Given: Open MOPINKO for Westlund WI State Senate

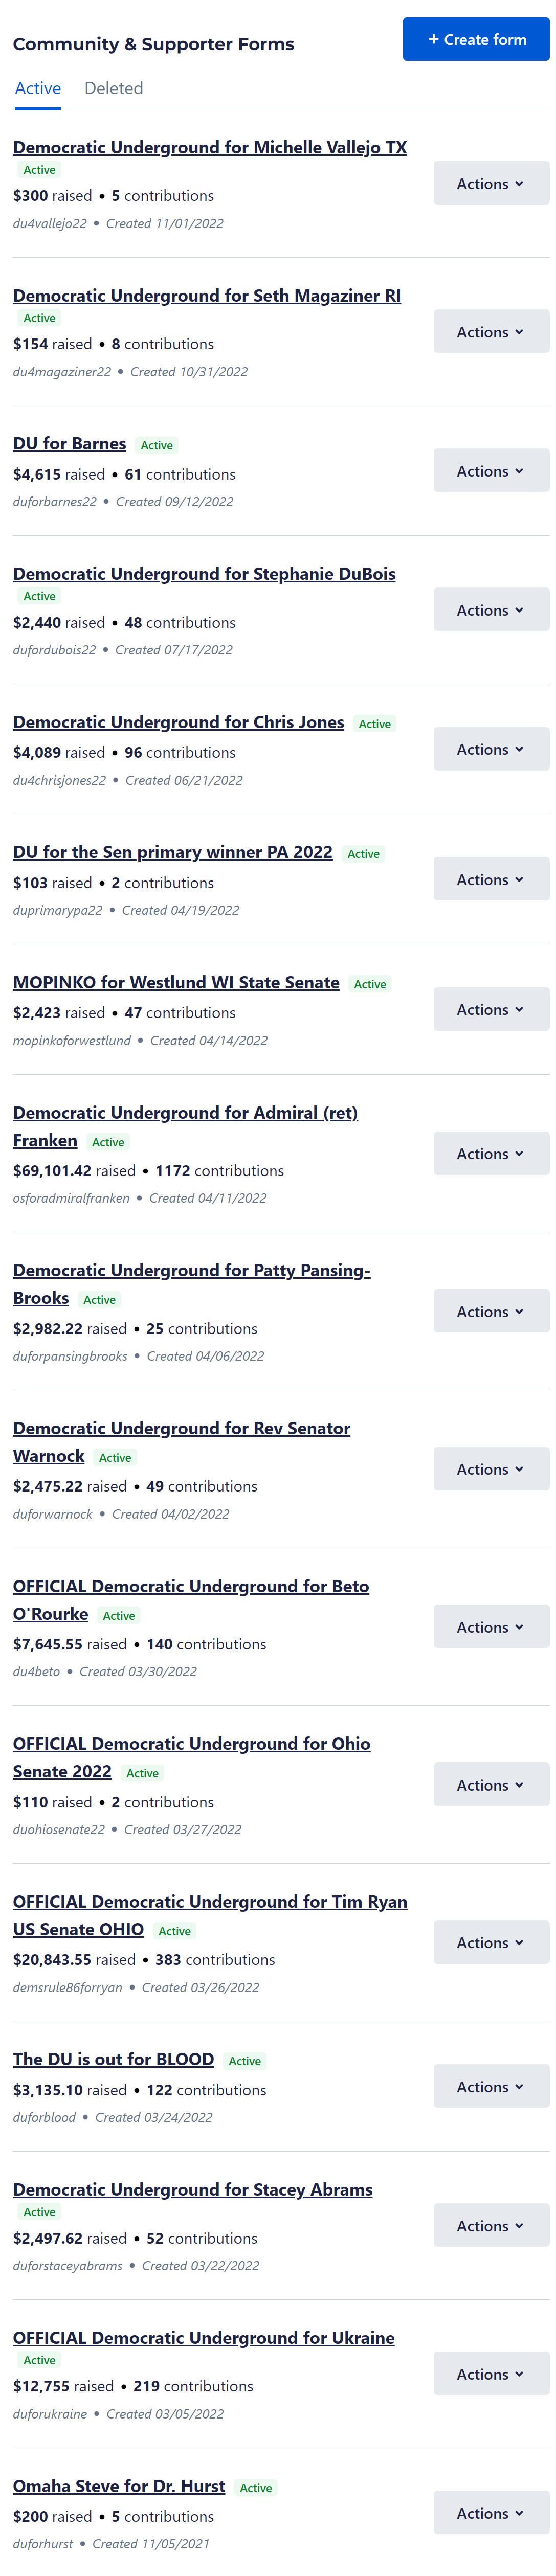Looking at the screenshot, I should point(176,983).
